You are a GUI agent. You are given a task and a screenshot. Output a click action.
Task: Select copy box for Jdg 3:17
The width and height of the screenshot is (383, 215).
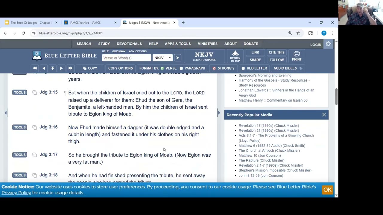click(x=35, y=155)
